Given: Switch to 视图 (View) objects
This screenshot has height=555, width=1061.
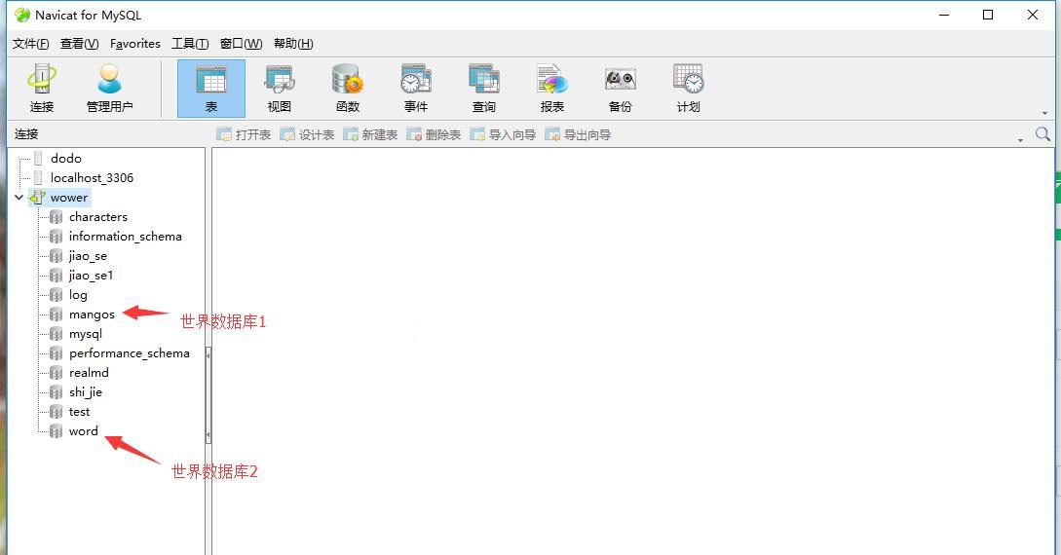Looking at the screenshot, I should click(279, 89).
